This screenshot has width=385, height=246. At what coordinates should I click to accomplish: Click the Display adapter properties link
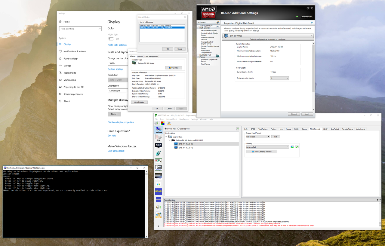point(120,122)
